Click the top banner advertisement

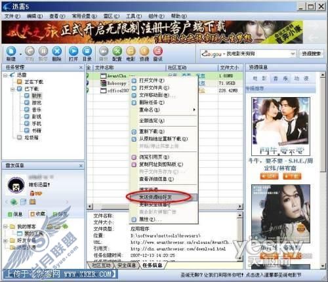[152, 32]
